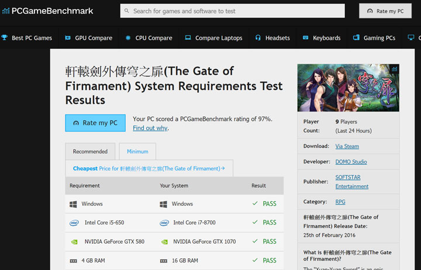The image size is (421, 270).
Task: Click the Compare Laptops laptop icon
Action: (188, 37)
